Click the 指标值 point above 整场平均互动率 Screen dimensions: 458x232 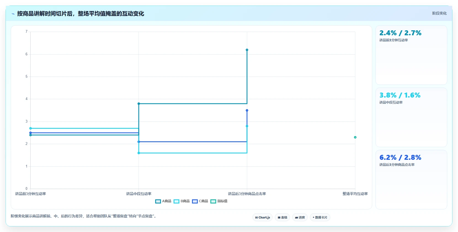tap(355, 137)
